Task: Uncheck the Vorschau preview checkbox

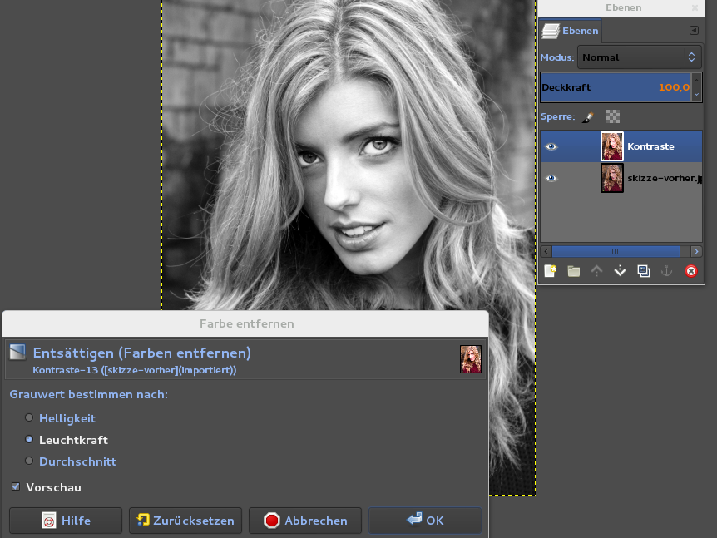Action: pyautogui.click(x=16, y=487)
